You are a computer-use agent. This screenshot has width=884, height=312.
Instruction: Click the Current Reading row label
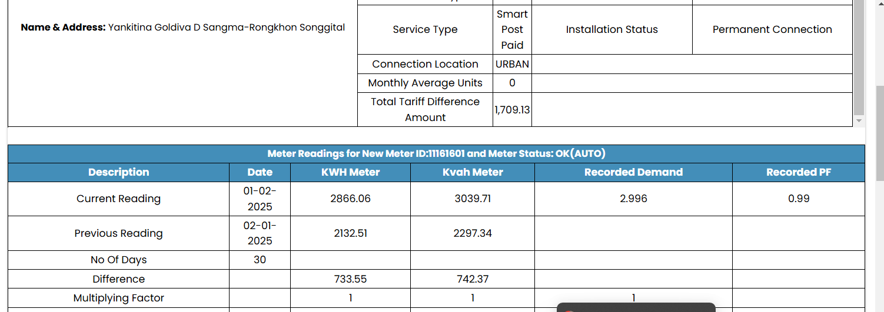coord(118,199)
